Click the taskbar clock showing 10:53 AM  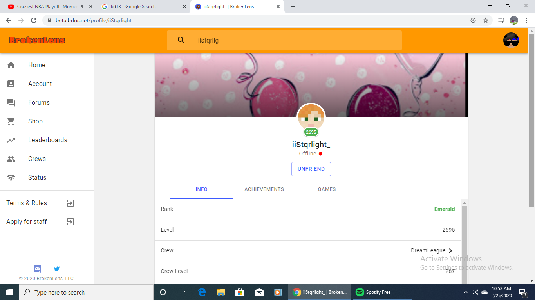coord(501,292)
